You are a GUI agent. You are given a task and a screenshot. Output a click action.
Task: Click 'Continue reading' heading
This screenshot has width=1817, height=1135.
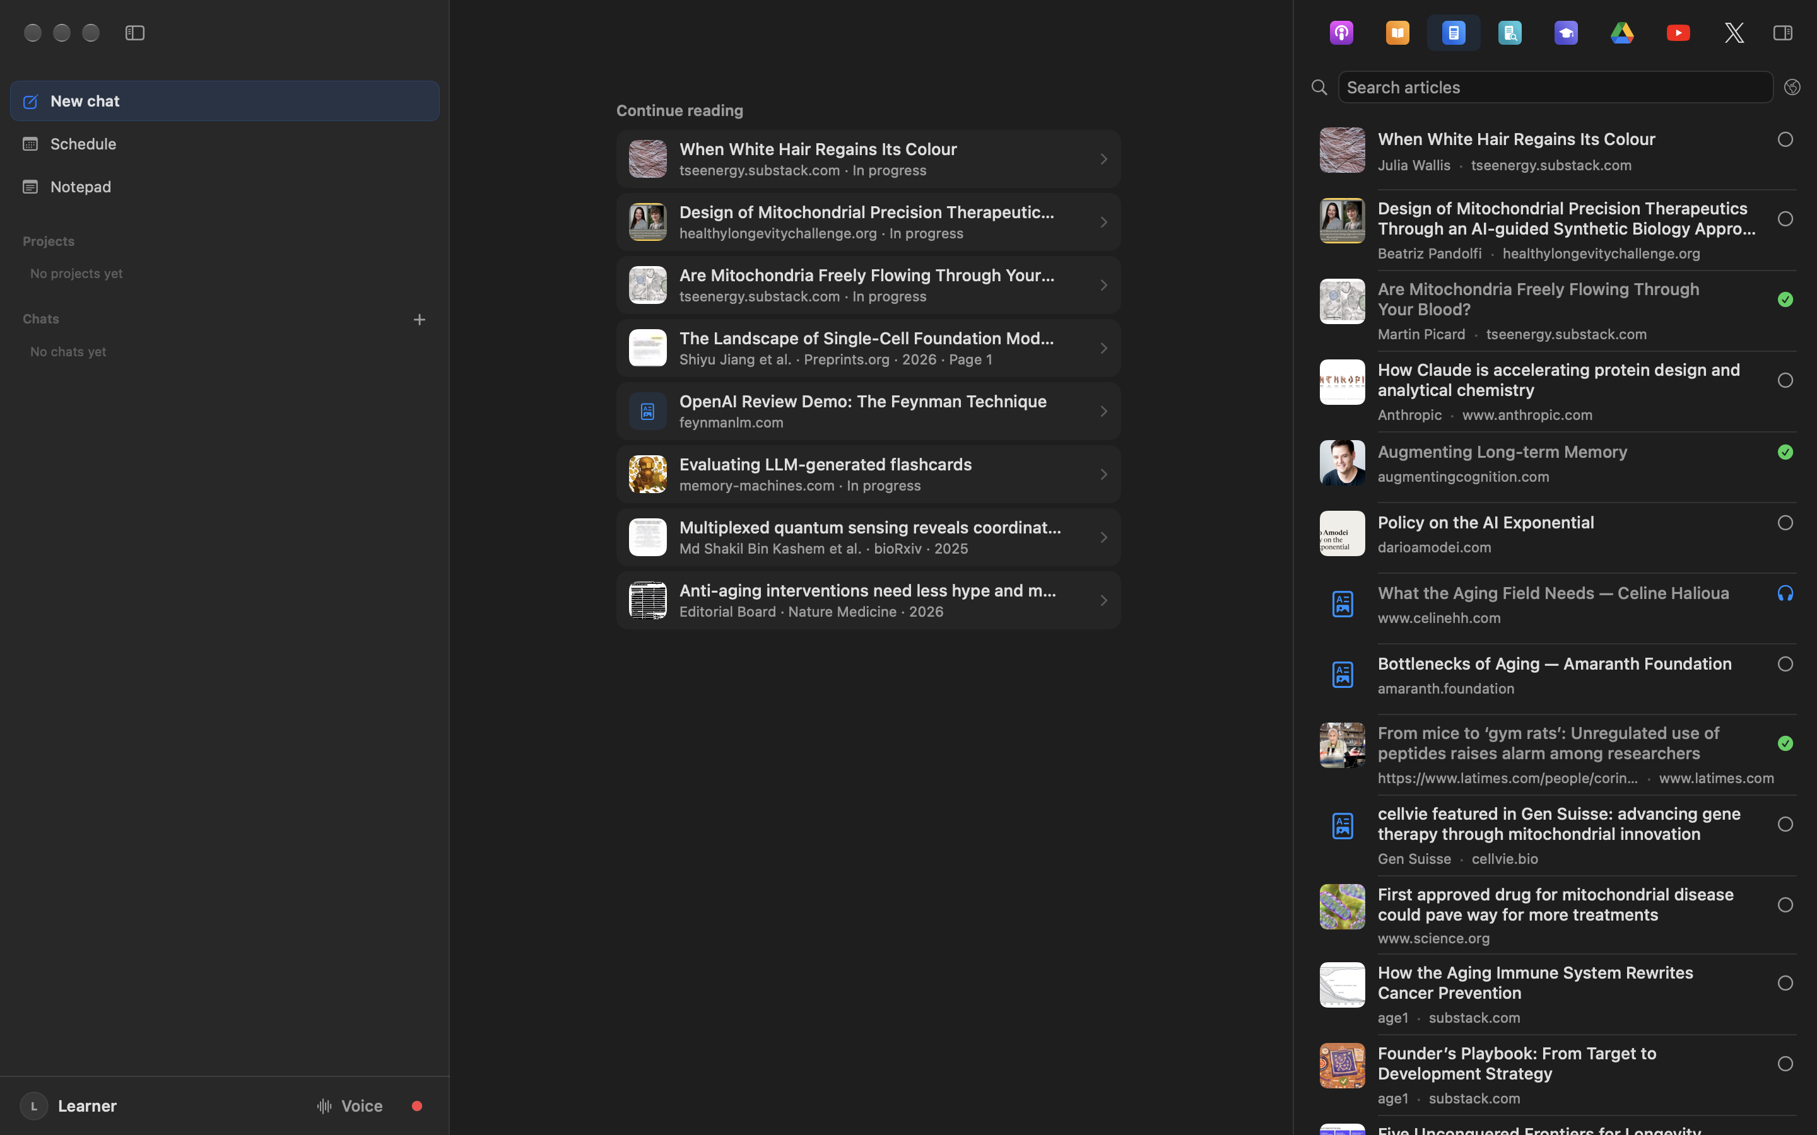679,111
